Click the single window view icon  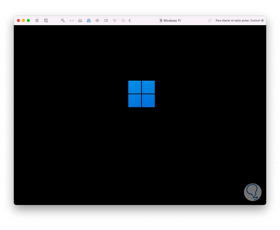click(x=210, y=21)
